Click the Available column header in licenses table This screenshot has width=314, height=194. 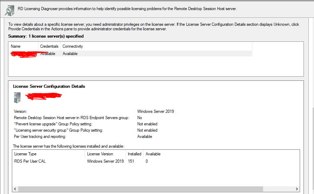point(153,154)
